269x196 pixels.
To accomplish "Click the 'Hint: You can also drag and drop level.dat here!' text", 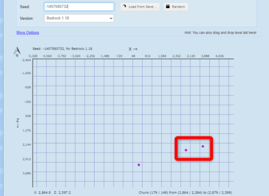I will 221,33.
